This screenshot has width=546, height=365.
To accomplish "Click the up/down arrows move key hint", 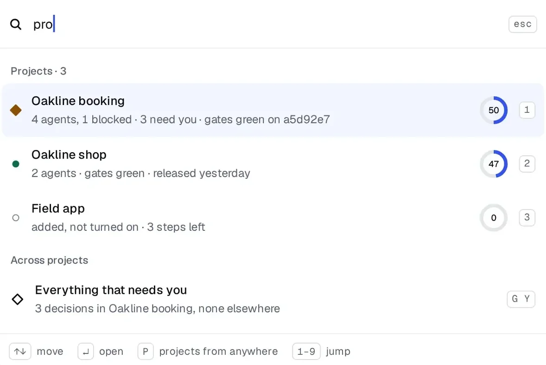I will (20, 352).
